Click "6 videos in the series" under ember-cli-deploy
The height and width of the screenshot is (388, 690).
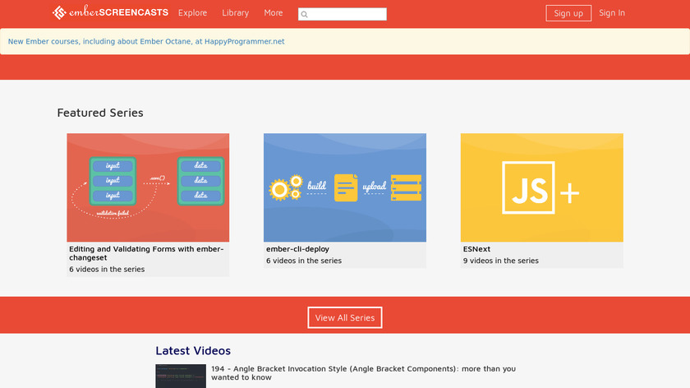[x=304, y=261]
